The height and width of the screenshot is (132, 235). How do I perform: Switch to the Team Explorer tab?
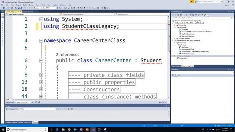(176, 66)
